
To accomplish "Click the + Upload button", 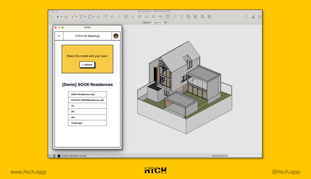I will [x=87, y=65].
